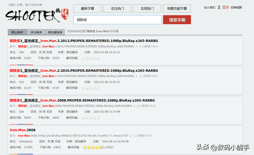Click the date 2023-01-08 13:25:41
Image resolution: width=254 pixels, height=155 pixels.
tap(107, 82)
